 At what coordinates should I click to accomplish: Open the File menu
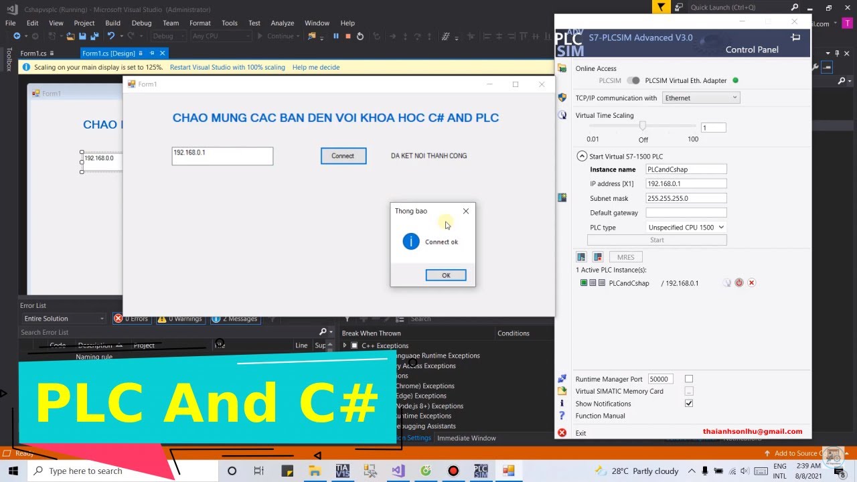tap(11, 23)
